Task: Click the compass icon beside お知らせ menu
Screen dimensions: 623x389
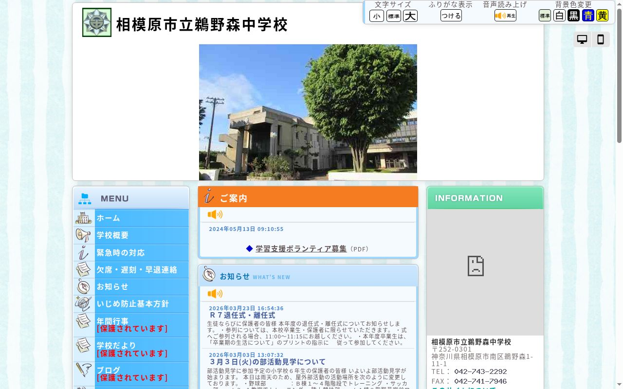Action: [84, 286]
